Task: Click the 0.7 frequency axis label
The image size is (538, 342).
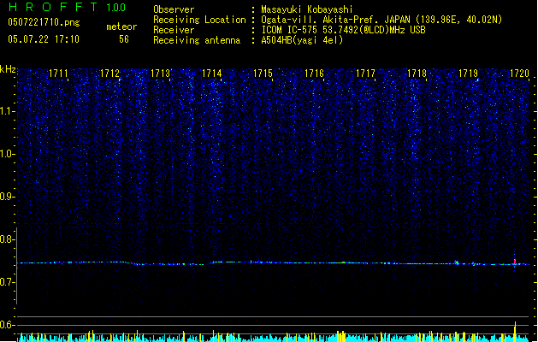Action: pyautogui.click(x=7, y=282)
